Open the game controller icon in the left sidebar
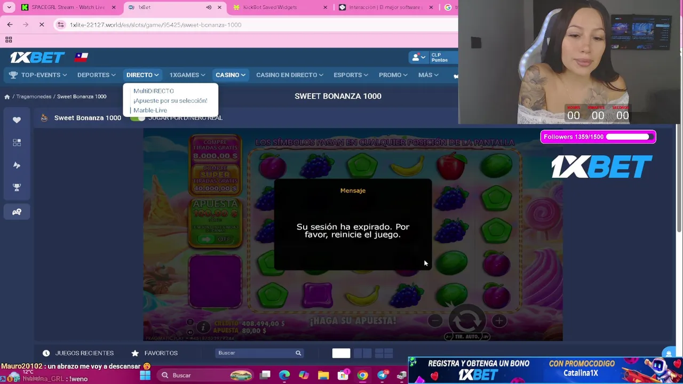Image resolution: width=683 pixels, height=384 pixels. pos(17,212)
